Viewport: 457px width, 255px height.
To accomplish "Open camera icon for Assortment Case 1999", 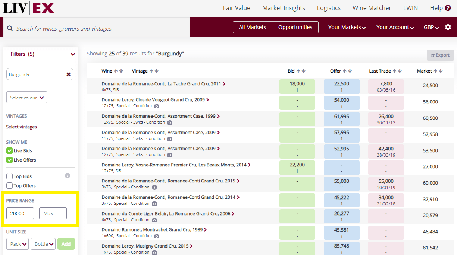I will click(x=170, y=122).
